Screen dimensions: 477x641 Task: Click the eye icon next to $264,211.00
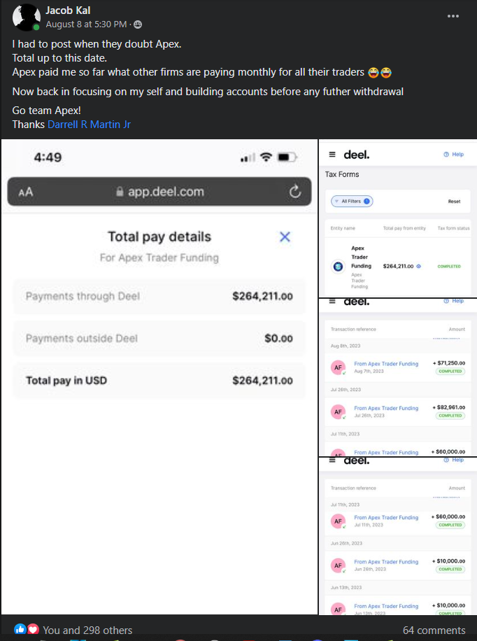point(418,267)
